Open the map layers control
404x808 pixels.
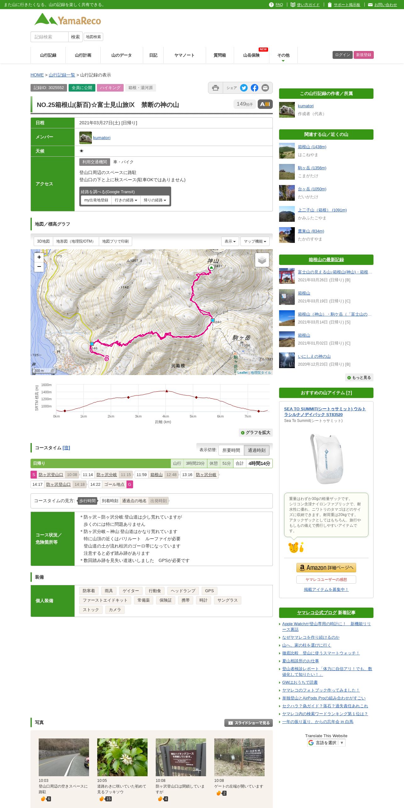tap(262, 260)
